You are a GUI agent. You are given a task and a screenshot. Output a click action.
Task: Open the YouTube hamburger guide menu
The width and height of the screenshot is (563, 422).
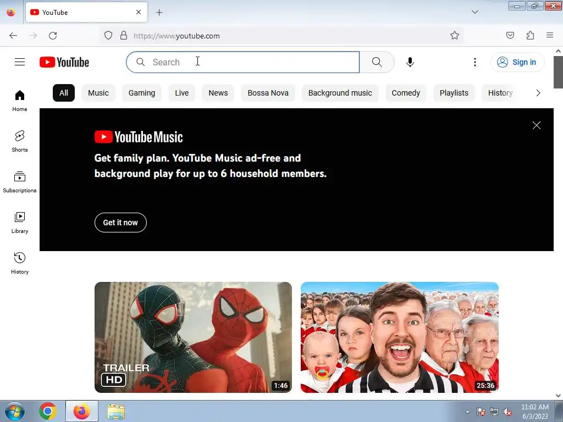tap(20, 62)
